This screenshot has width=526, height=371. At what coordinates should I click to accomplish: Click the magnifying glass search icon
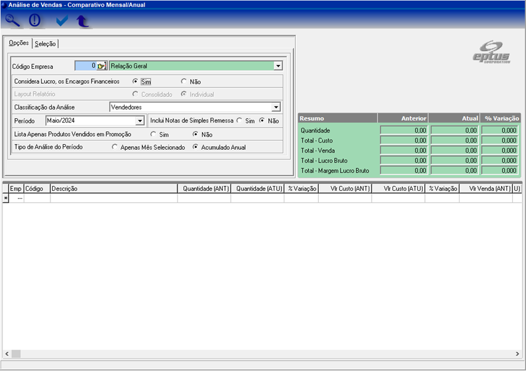(12, 21)
